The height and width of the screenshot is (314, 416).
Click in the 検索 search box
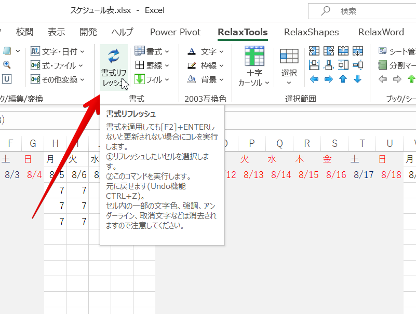click(362, 11)
